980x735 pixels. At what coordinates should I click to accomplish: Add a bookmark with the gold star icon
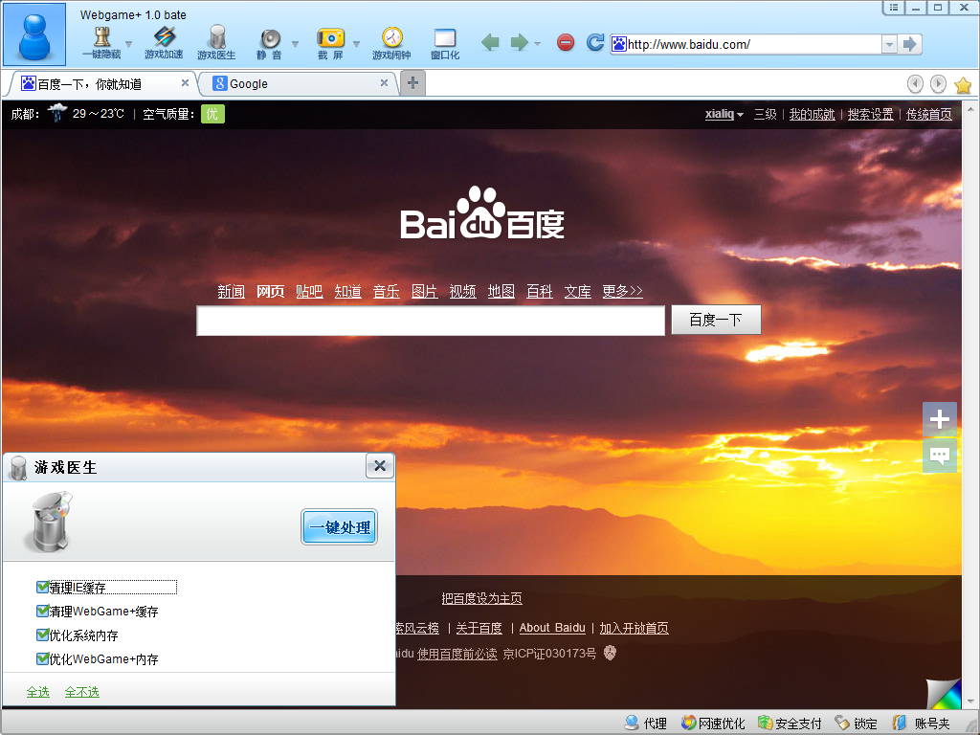click(x=963, y=84)
